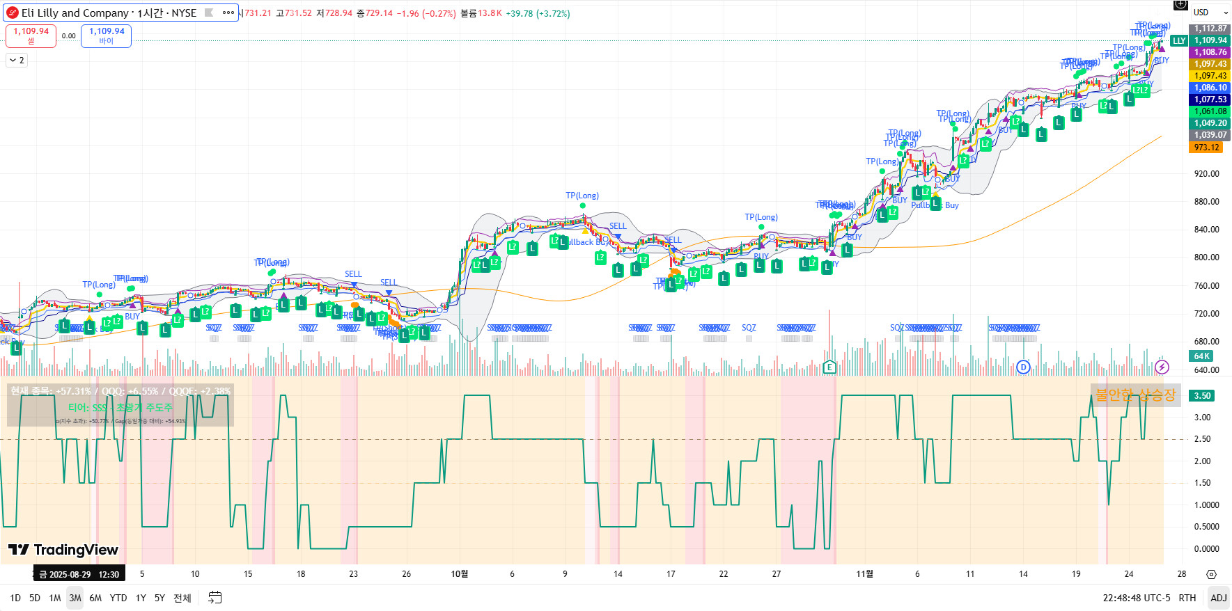Click the 3.50 indicator value label
The width and height of the screenshot is (1232, 611).
tap(1203, 396)
